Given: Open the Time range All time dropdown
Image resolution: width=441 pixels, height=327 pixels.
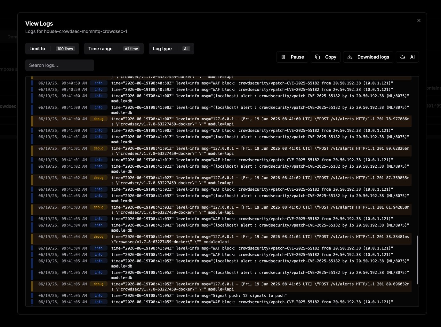Looking at the screenshot, I should (x=114, y=49).
